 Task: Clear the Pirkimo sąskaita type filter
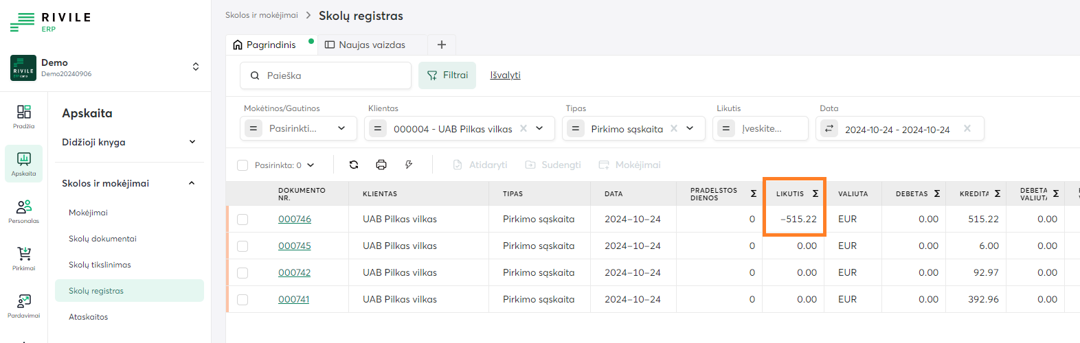pos(674,128)
